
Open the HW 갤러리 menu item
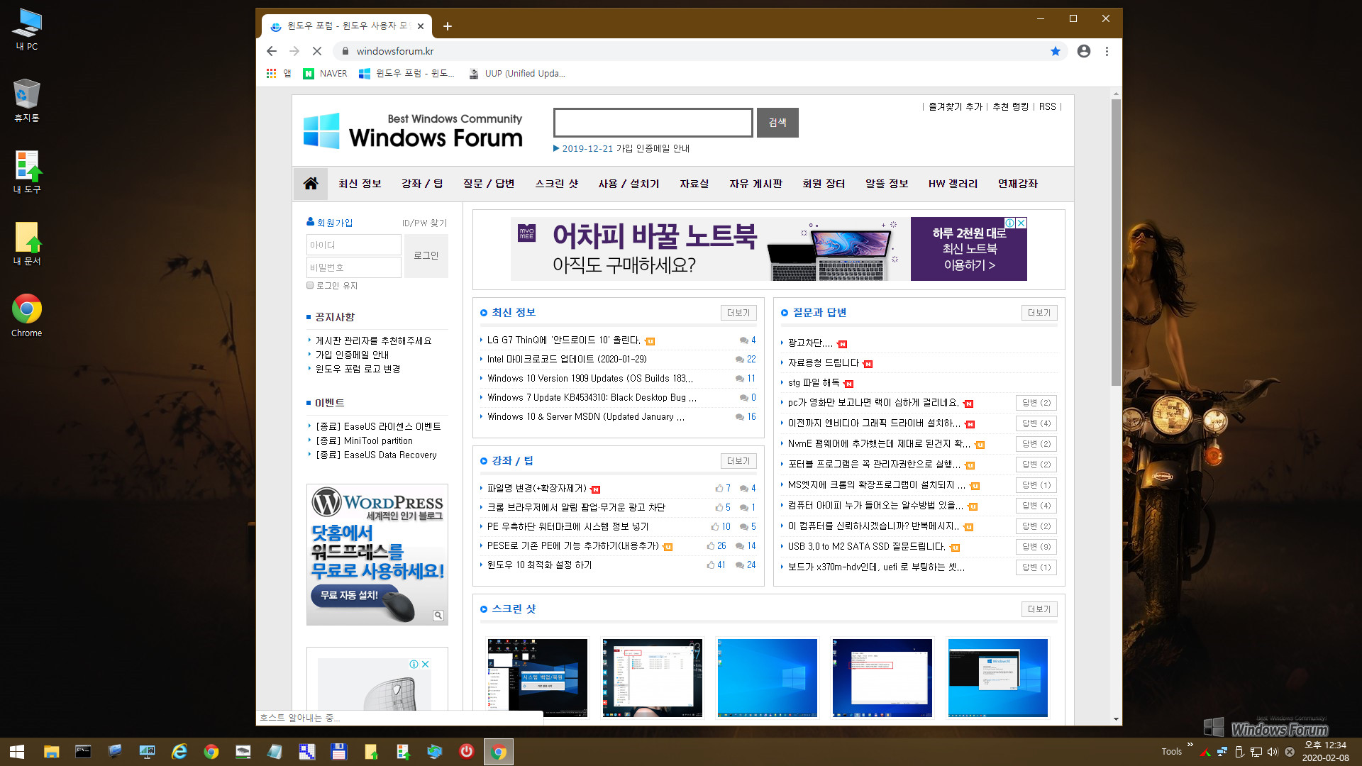[953, 184]
